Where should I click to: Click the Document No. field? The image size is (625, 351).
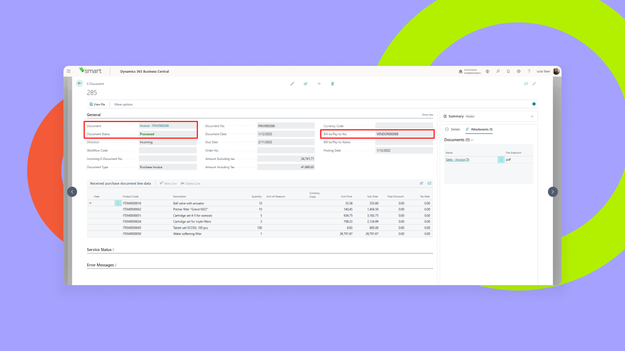286,126
